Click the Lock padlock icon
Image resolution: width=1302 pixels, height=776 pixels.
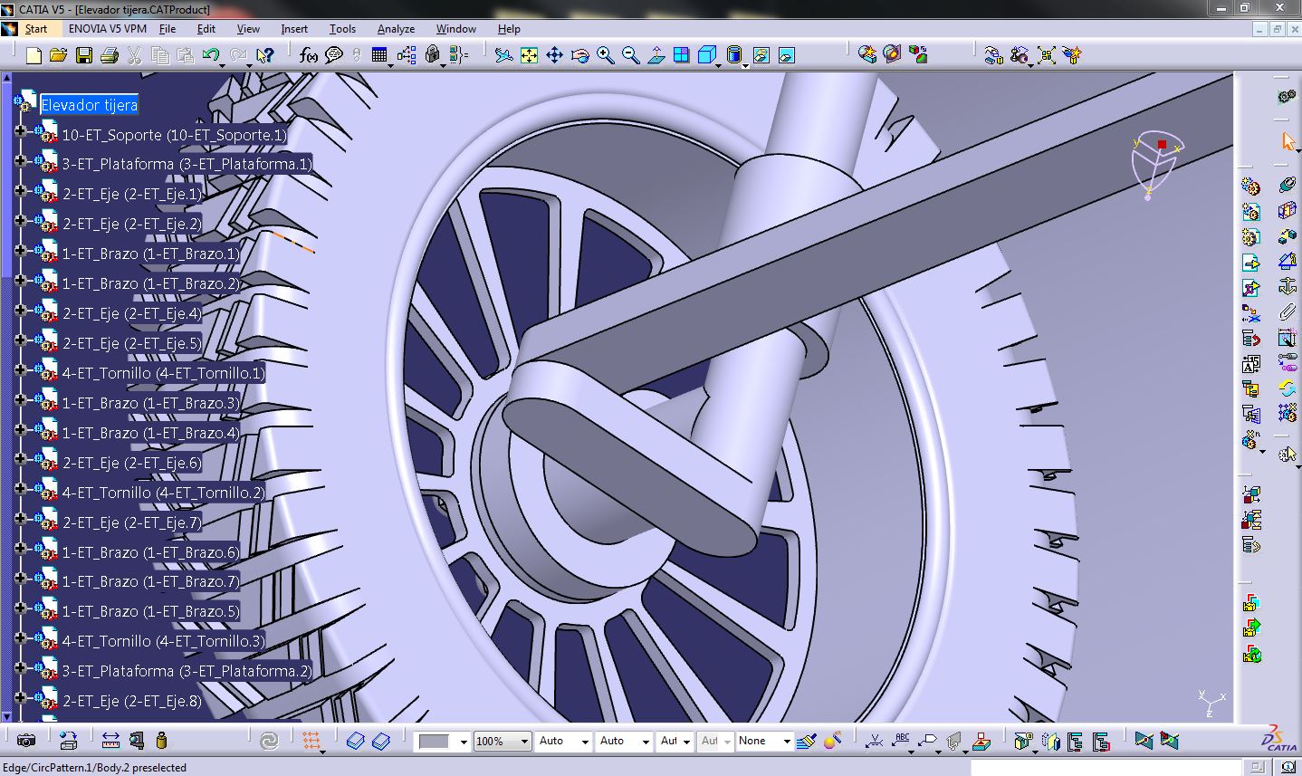click(x=433, y=55)
